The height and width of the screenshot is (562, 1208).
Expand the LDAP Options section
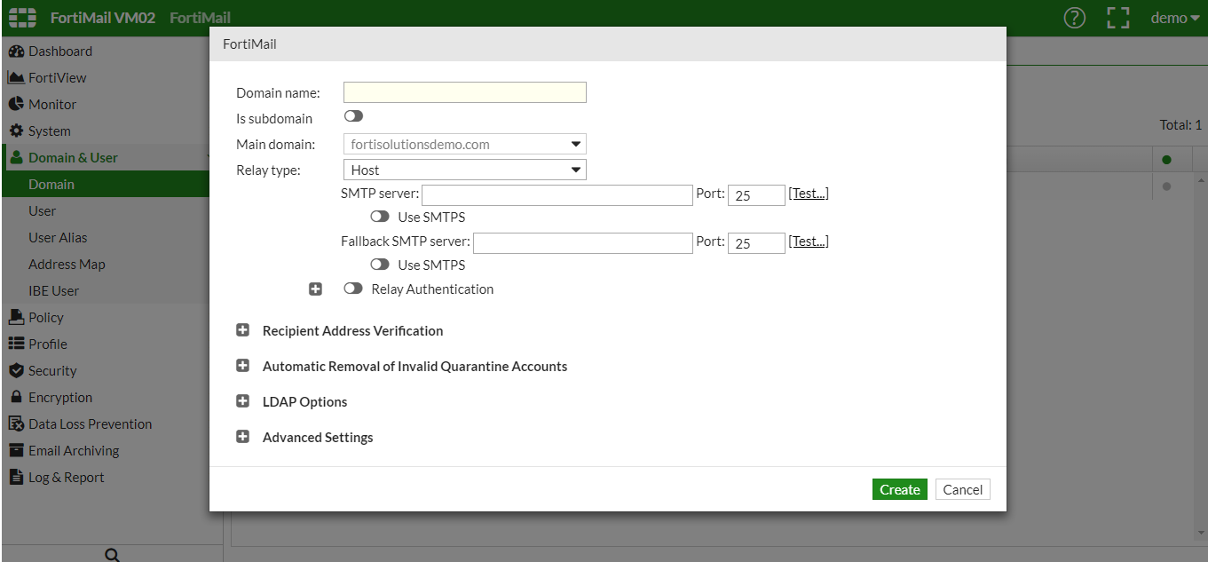click(x=242, y=400)
